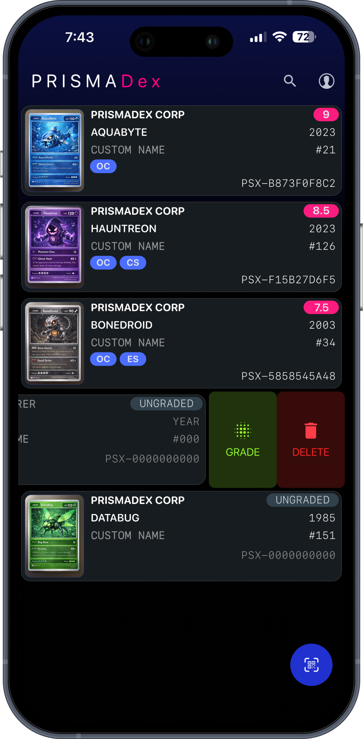Screen dimensions: 363x739
Task: Tap the green GRADE swipe action
Action: tap(242, 439)
